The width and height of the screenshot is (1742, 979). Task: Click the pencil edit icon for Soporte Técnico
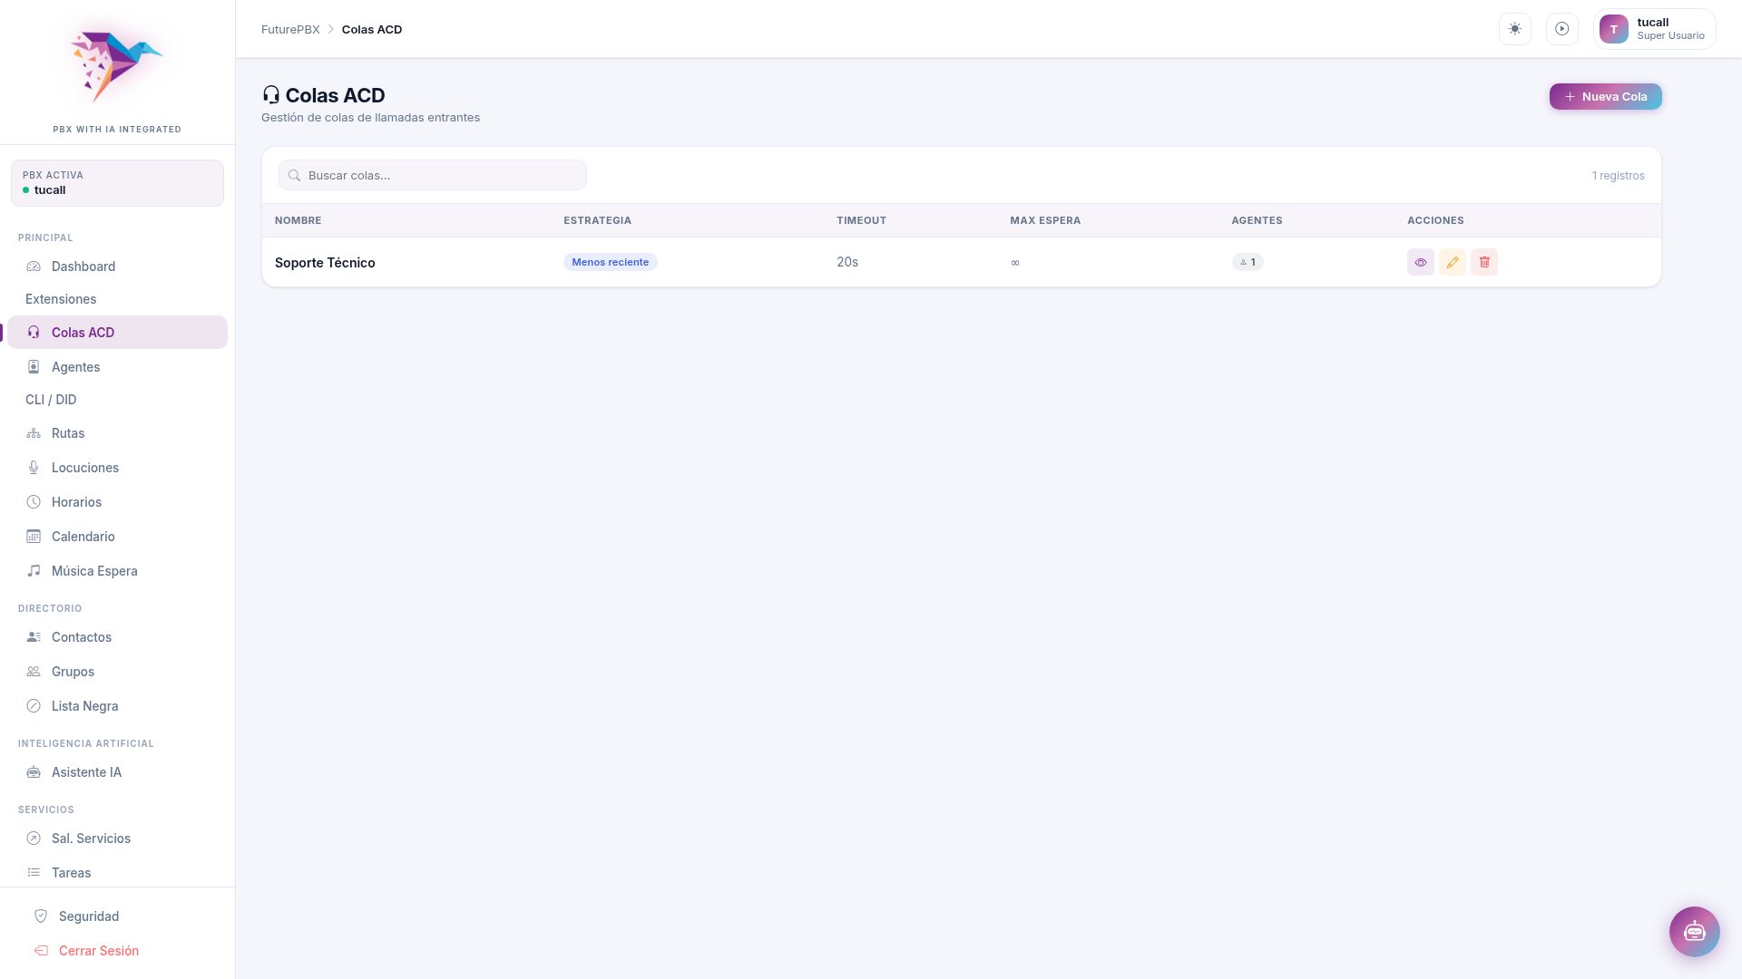coord(1452,262)
